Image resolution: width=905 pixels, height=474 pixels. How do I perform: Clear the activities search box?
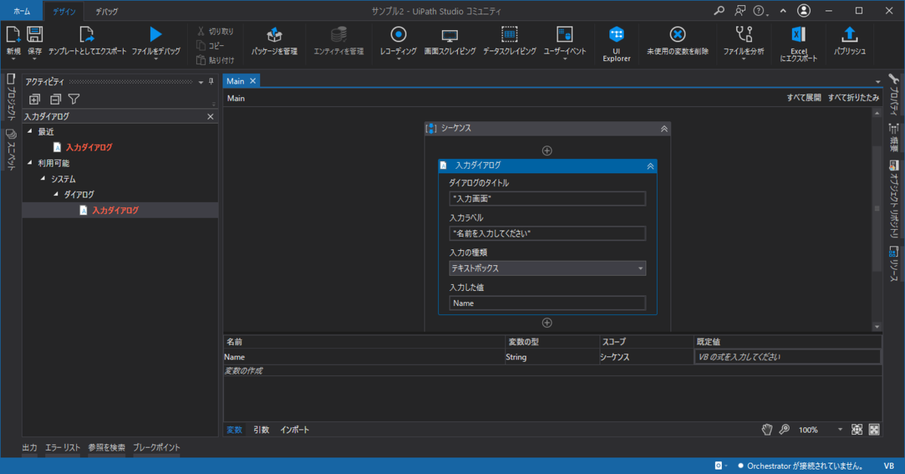pyautogui.click(x=210, y=117)
